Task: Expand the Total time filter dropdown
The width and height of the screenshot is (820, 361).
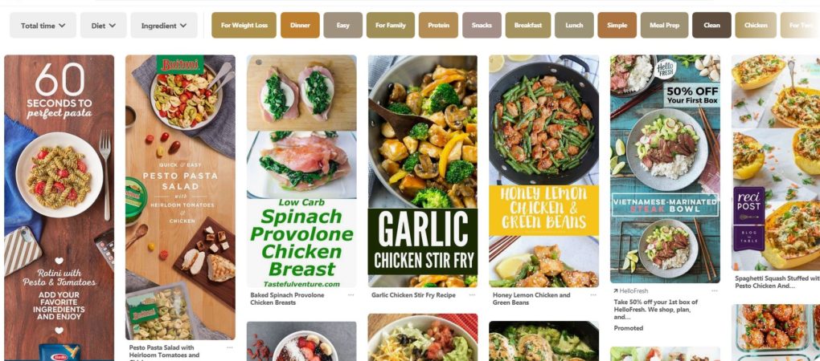Action: tap(43, 25)
